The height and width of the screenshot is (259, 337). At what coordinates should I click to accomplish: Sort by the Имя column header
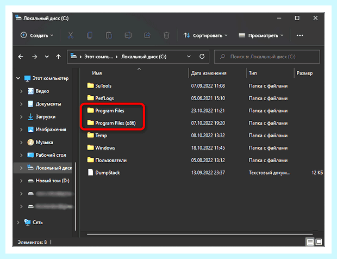pyautogui.click(x=97, y=73)
